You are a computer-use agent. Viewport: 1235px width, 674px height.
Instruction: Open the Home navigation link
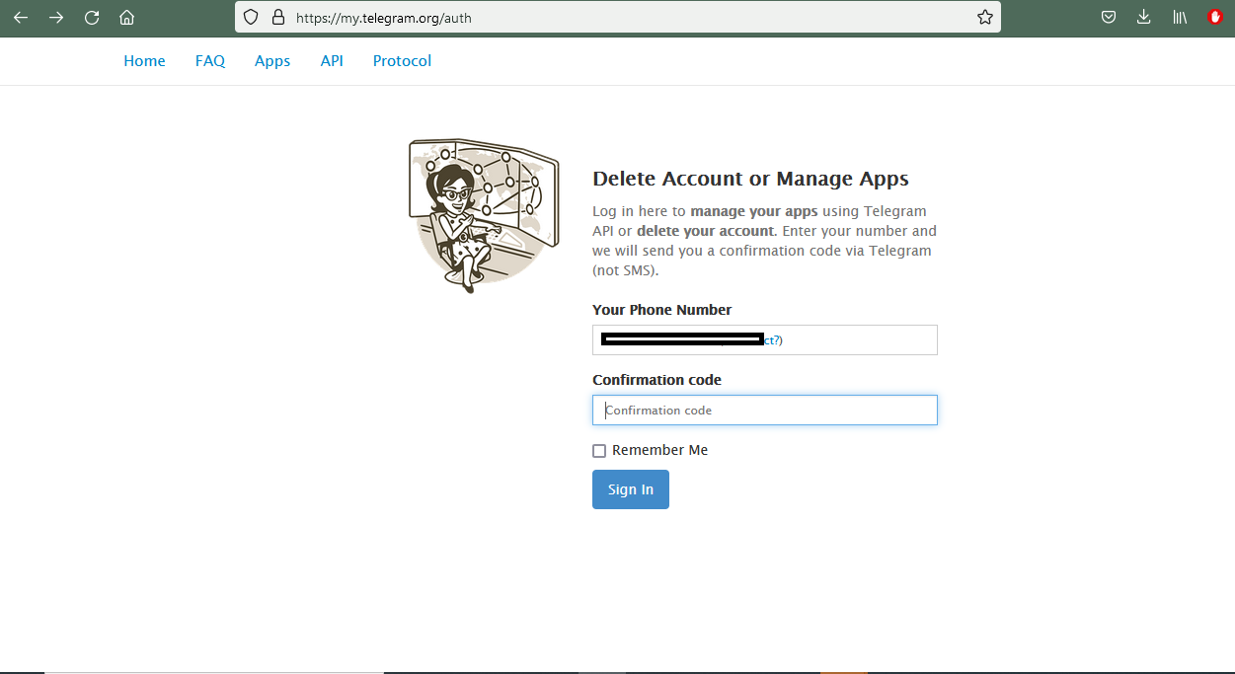click(x=144, y=61)
